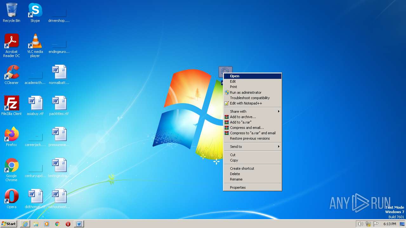Open Internet Explorer in the taskbar
The height and width of the screenshot is (228, 406).
click(x=25, y=224)
